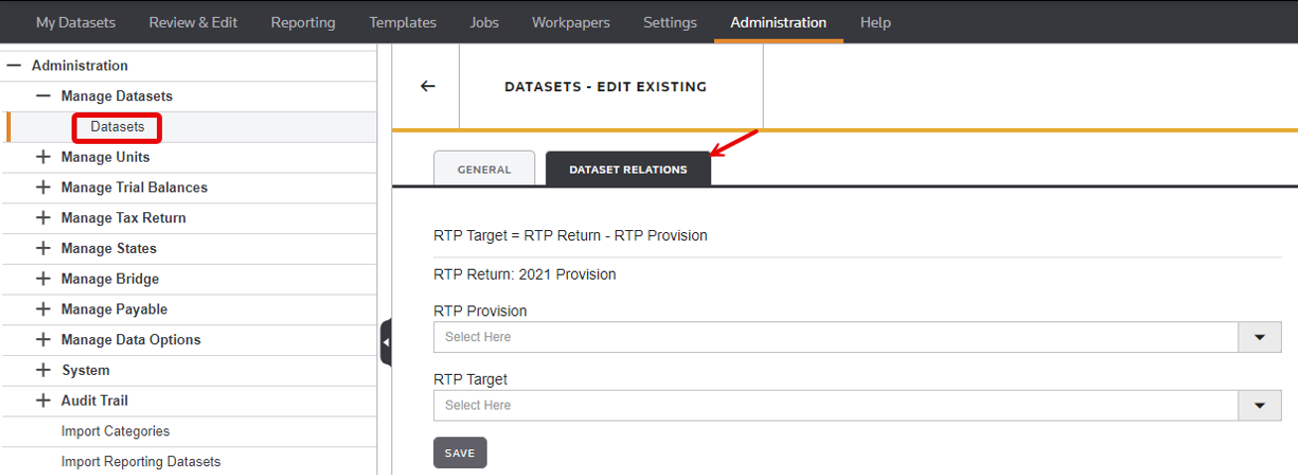Click the back arrow icon

pos(428,86)
